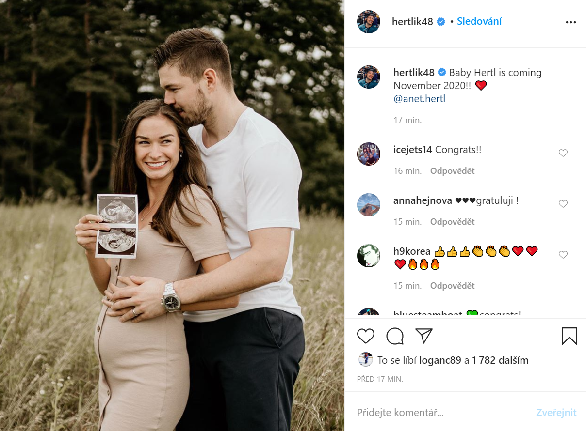The image size is (586, 431).
Task: Open annahejnova profile picture
Action: pos(369,205)
